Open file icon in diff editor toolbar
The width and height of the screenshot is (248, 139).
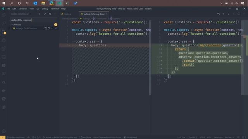(218, 14)
